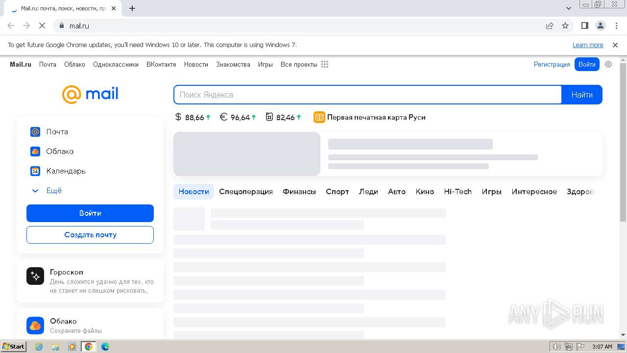
Task: Open the Облако widget cloud icon
Action: [35, 326]
